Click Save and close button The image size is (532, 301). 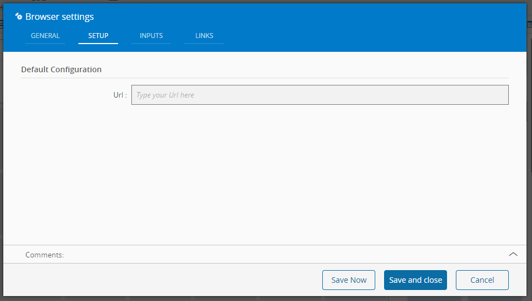coord(416,280)
